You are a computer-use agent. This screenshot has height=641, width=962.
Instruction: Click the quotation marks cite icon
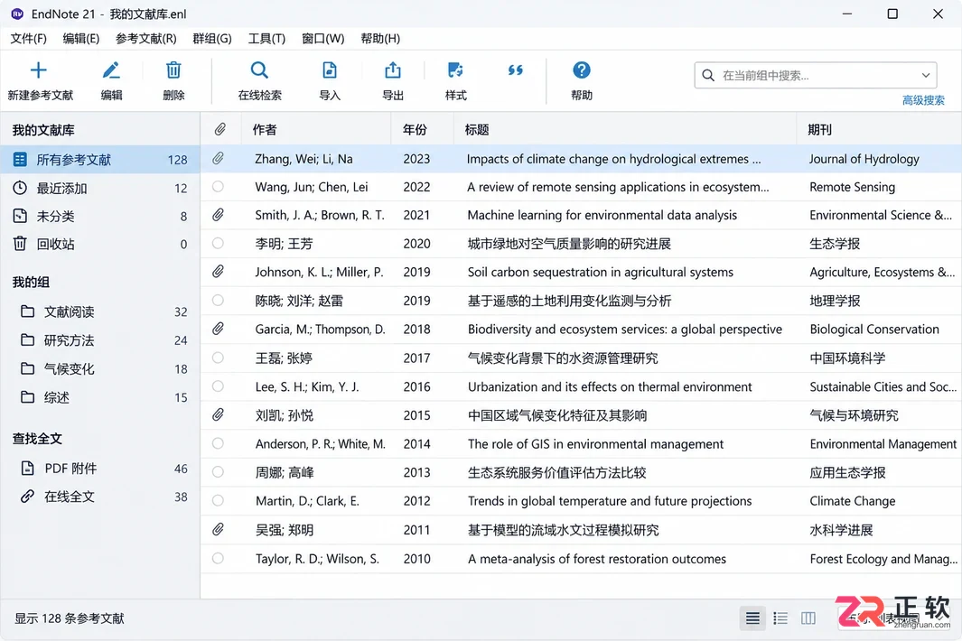coord(516,70)
